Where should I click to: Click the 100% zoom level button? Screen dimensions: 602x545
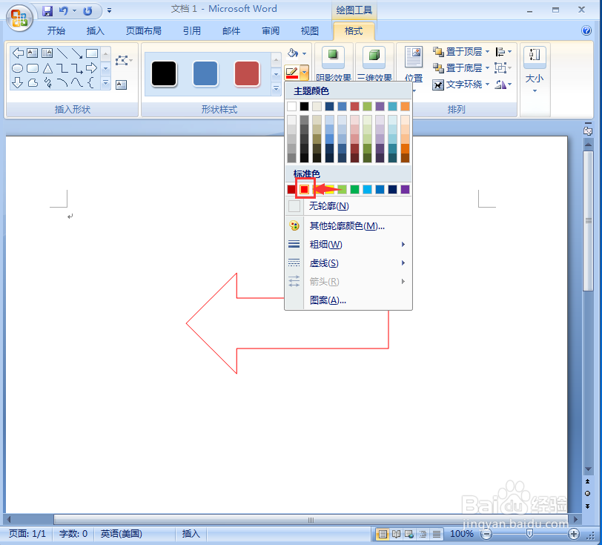point(461,533)
